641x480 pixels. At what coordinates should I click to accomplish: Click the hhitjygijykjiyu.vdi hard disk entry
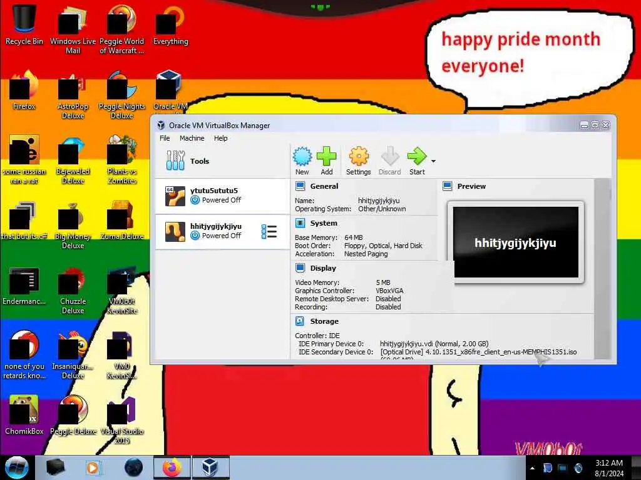(434, 344)
